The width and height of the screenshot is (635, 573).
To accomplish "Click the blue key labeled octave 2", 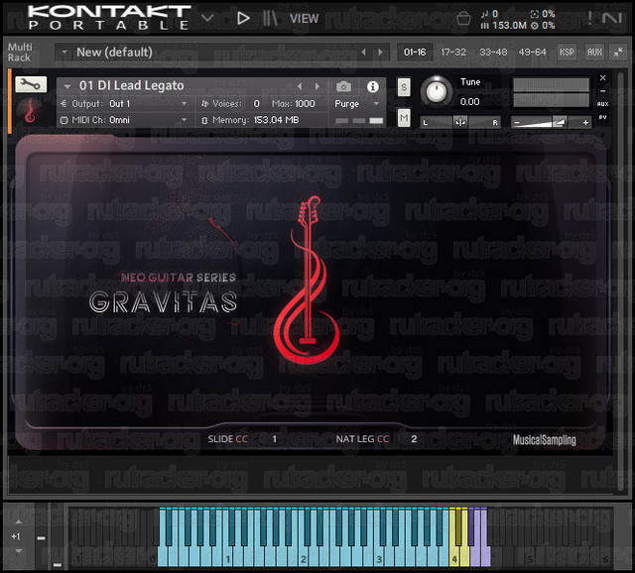I will [x=303, y=556].
